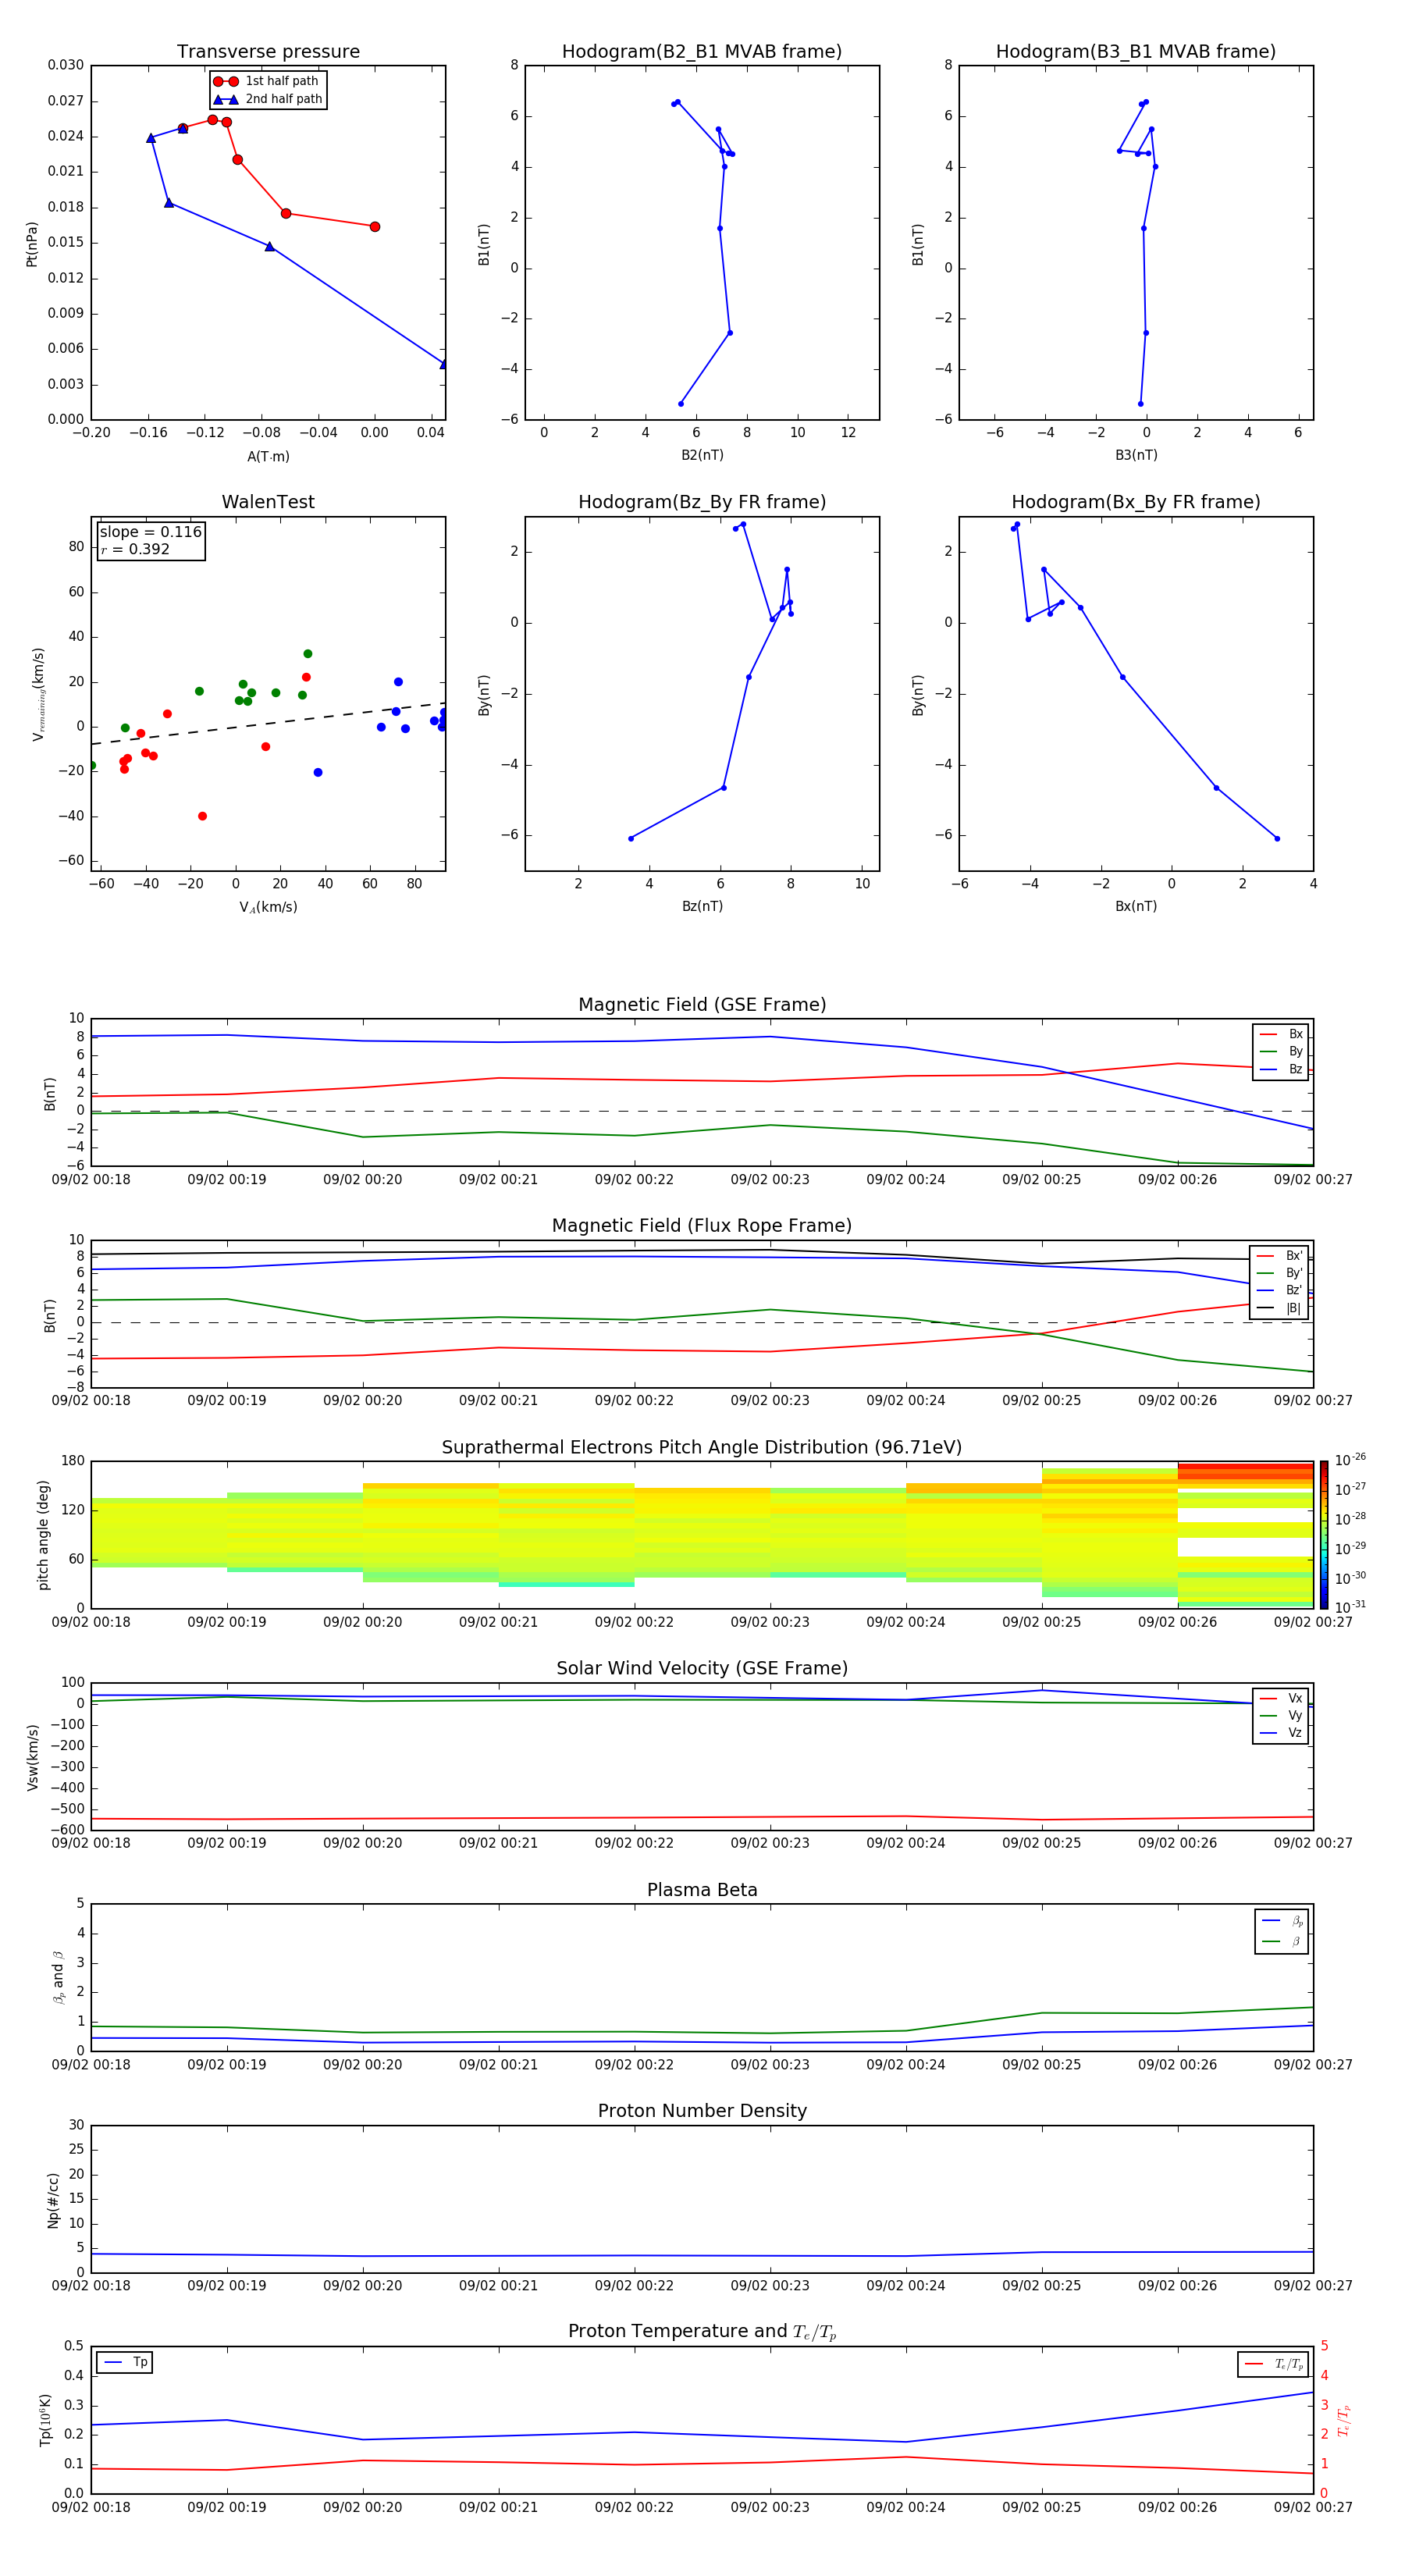Select Bx in the GSE magnetic field legend
Screen dimensions: 1405x2576
(x=1281, y=1034)
